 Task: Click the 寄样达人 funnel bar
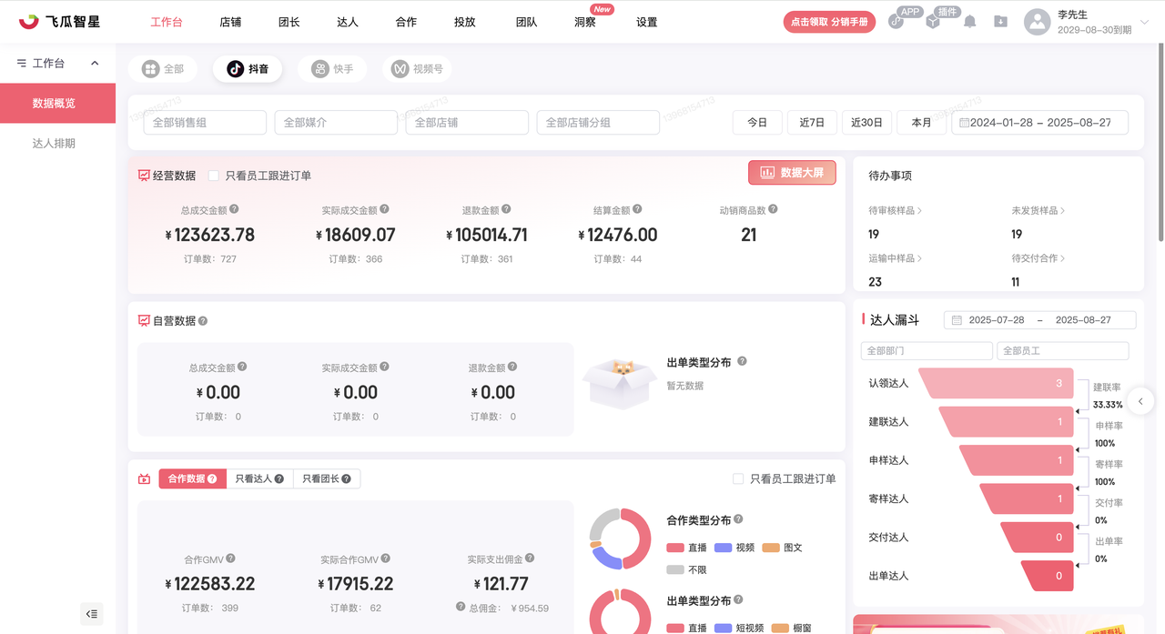1028,498
